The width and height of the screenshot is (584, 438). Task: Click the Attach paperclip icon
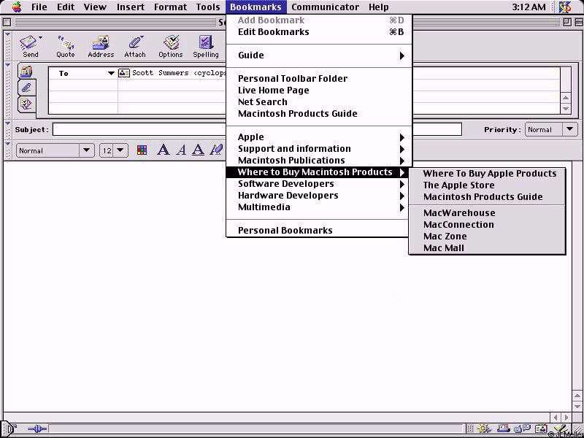pos(135,42)
